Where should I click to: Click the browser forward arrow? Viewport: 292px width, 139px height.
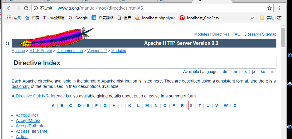18,8
